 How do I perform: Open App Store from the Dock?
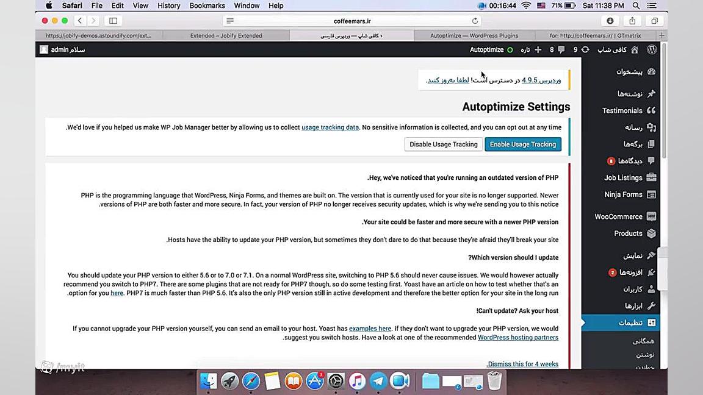[x=315, y=381]
